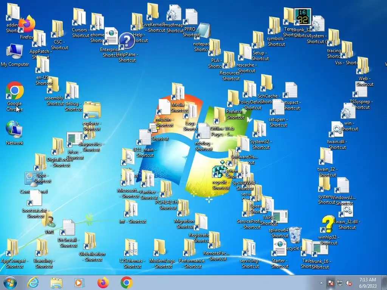The height and width of the screenshot is (290, 387).
Task: Select the System32 shortcut folder
Action: coord(259,129)
